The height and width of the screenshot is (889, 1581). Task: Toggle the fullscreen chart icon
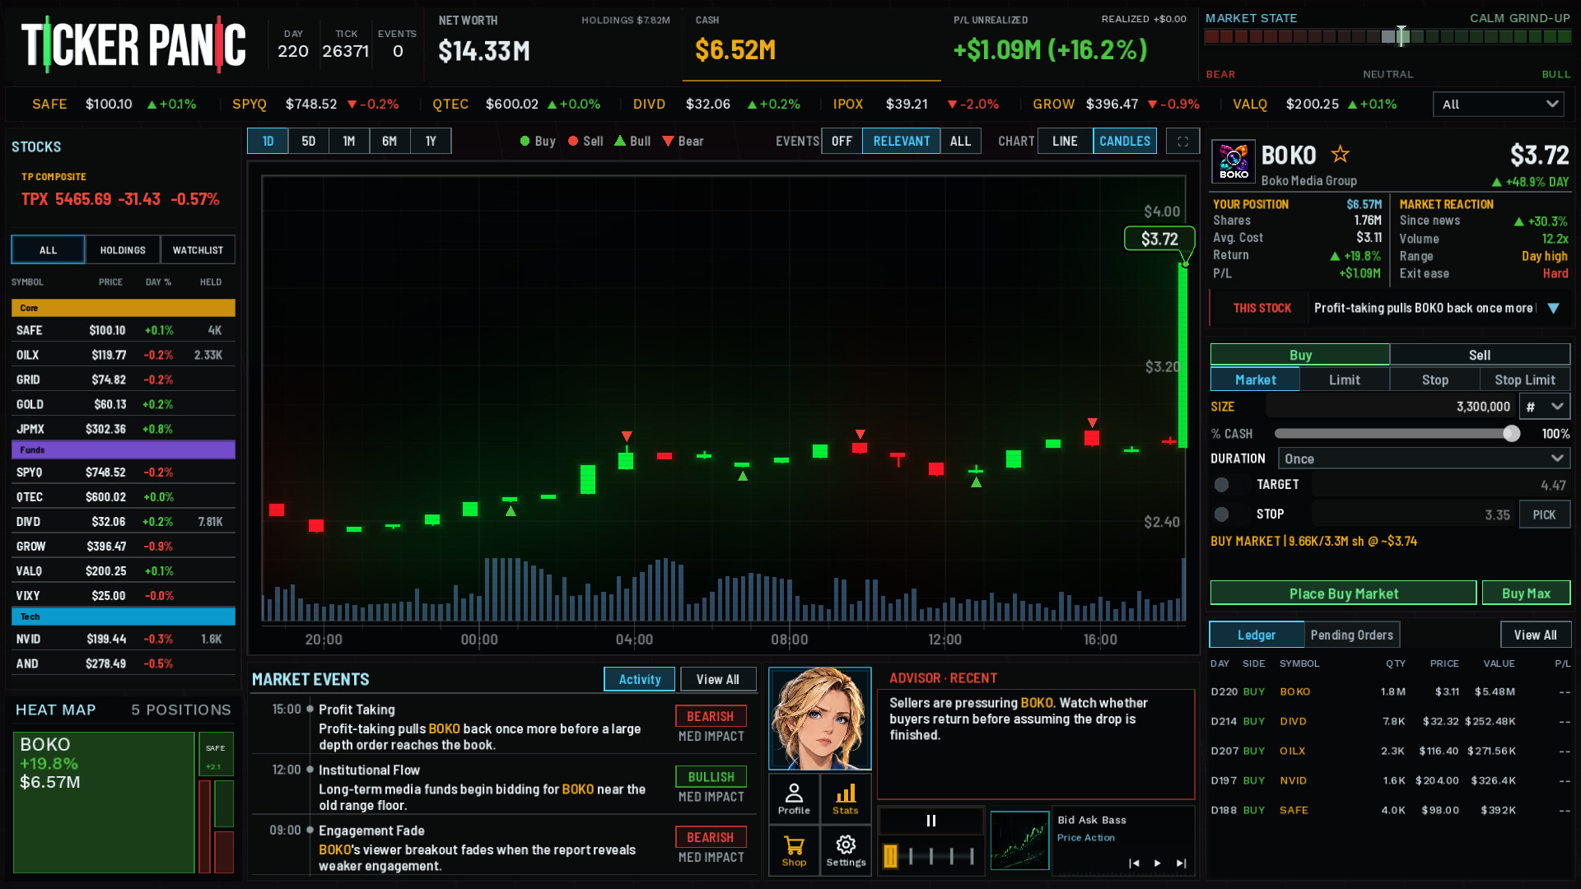[1182, 141]
